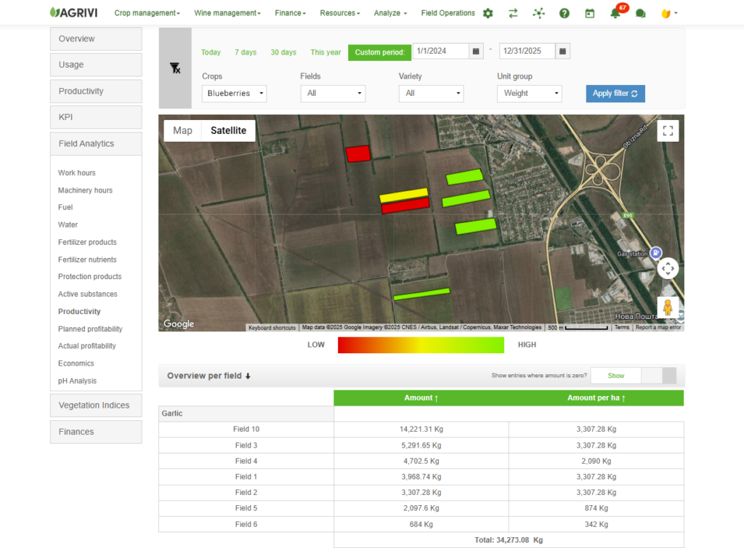Click the clear filter funnel icon
Screen dimensions: 744x548
(x=175, y=68)
